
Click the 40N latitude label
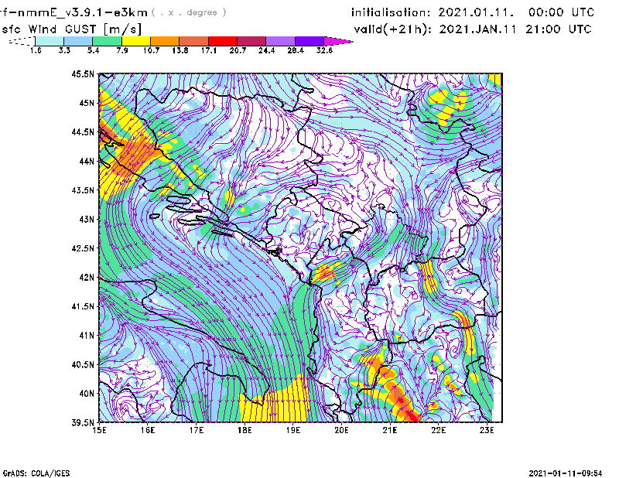coord(87,394)
